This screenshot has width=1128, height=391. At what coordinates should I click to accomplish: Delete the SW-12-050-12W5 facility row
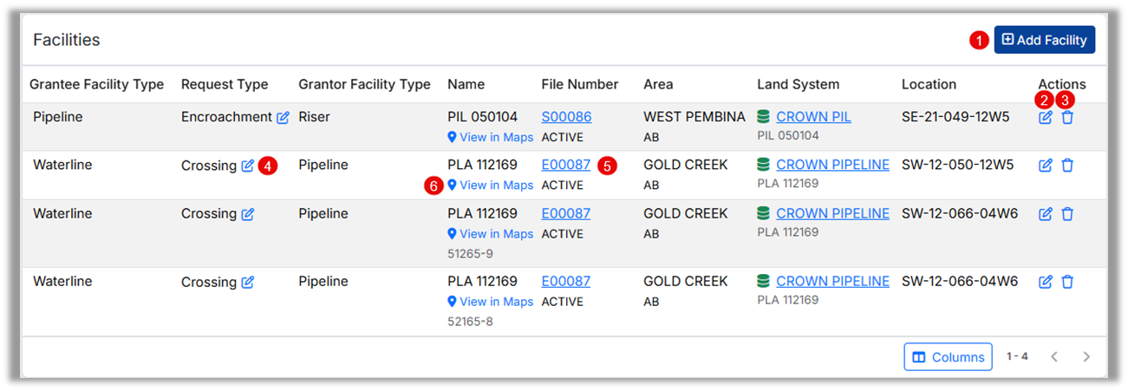pos(1067,166)
